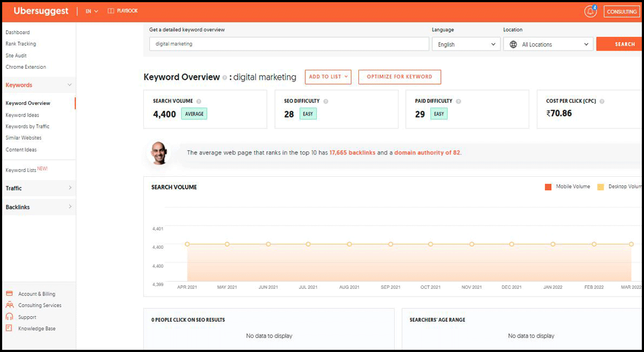Click the Support headset icon

click(9, 317)
